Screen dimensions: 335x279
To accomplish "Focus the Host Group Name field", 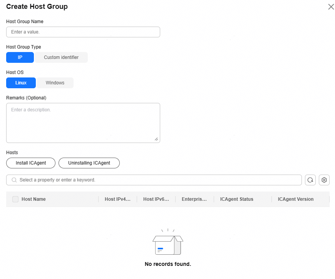I will click(83, 32).
